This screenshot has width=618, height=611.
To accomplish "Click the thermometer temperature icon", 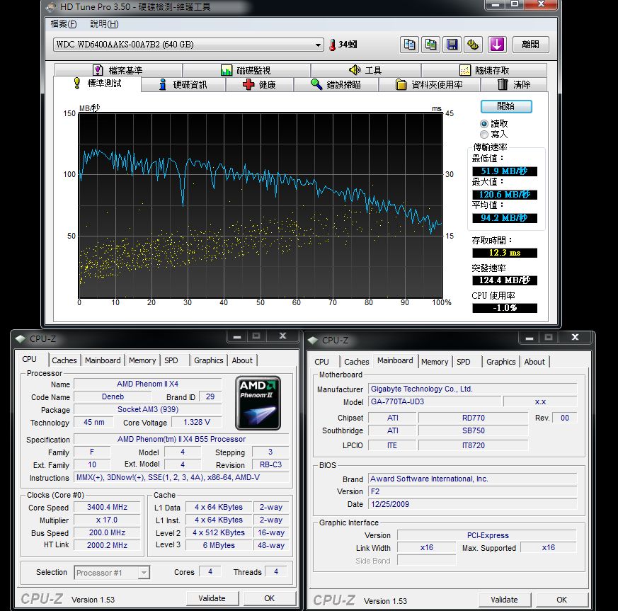I will pyautogui.click(x=332, y=45).
